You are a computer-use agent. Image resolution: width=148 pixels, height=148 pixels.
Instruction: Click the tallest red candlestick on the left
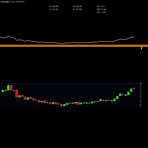click(x=17, y=94)
